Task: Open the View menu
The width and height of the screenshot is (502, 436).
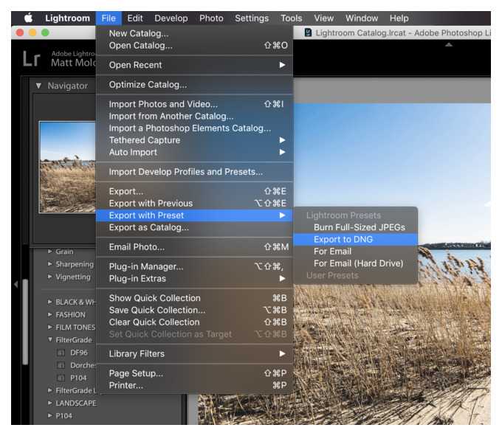Action: click(323, 18)
